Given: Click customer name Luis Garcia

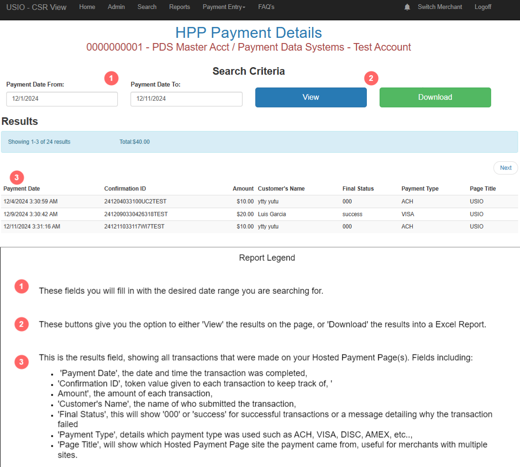Looking at the screenshot, I should 272,214.
